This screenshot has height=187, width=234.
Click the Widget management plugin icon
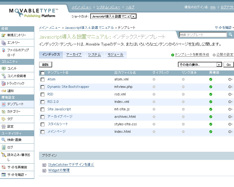tap(44, 170)
